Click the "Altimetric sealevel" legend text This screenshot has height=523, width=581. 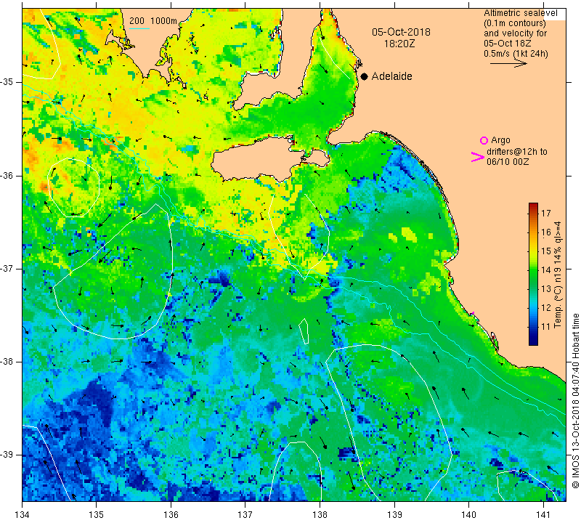click(520, 13)
